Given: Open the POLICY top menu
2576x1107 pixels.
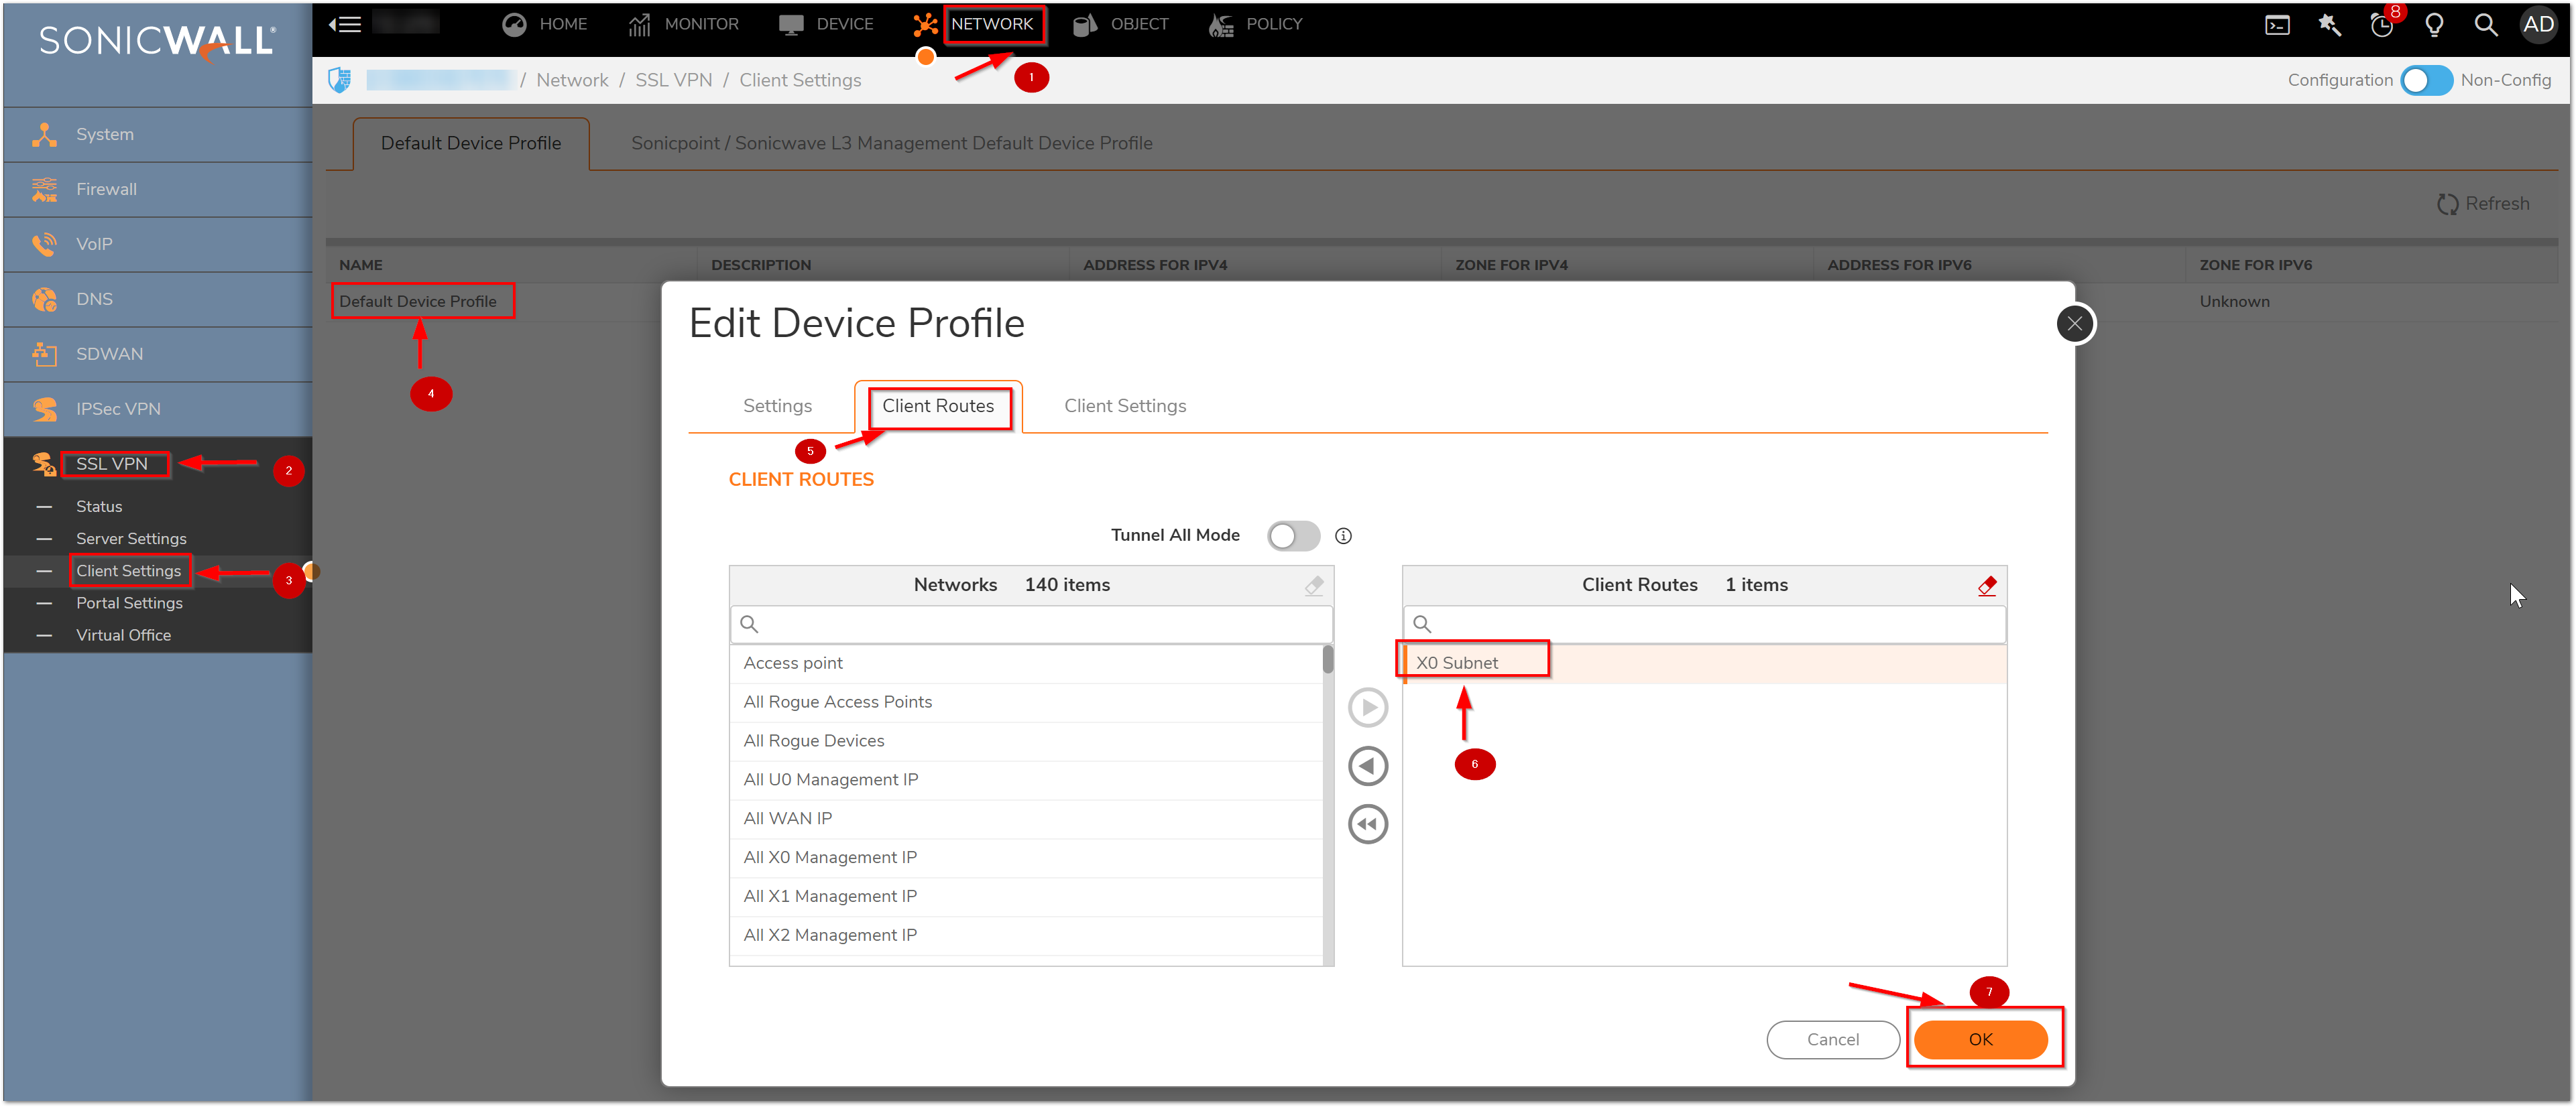Looking at the screenshot, I should (1256, 24).
